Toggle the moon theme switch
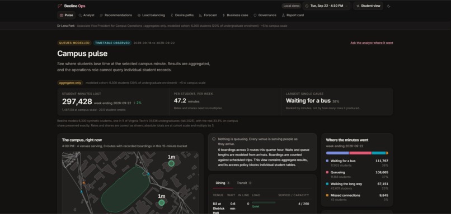The width and height of the screenshot is (451, 214). 389,6
